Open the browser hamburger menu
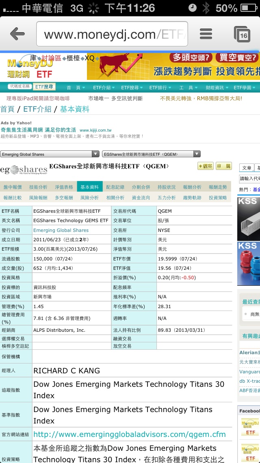The image size is (260, 463). 206,34
